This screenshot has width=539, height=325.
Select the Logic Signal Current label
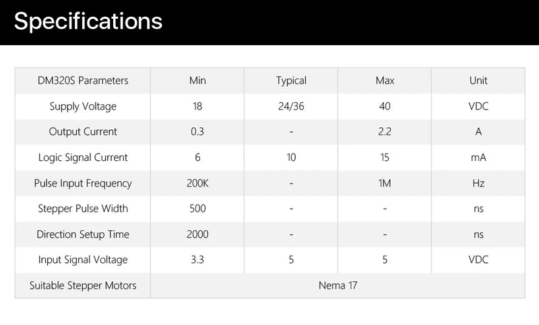pos(83,157)
